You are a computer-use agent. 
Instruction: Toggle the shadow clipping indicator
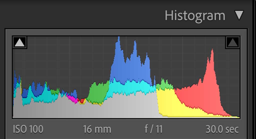20,43
